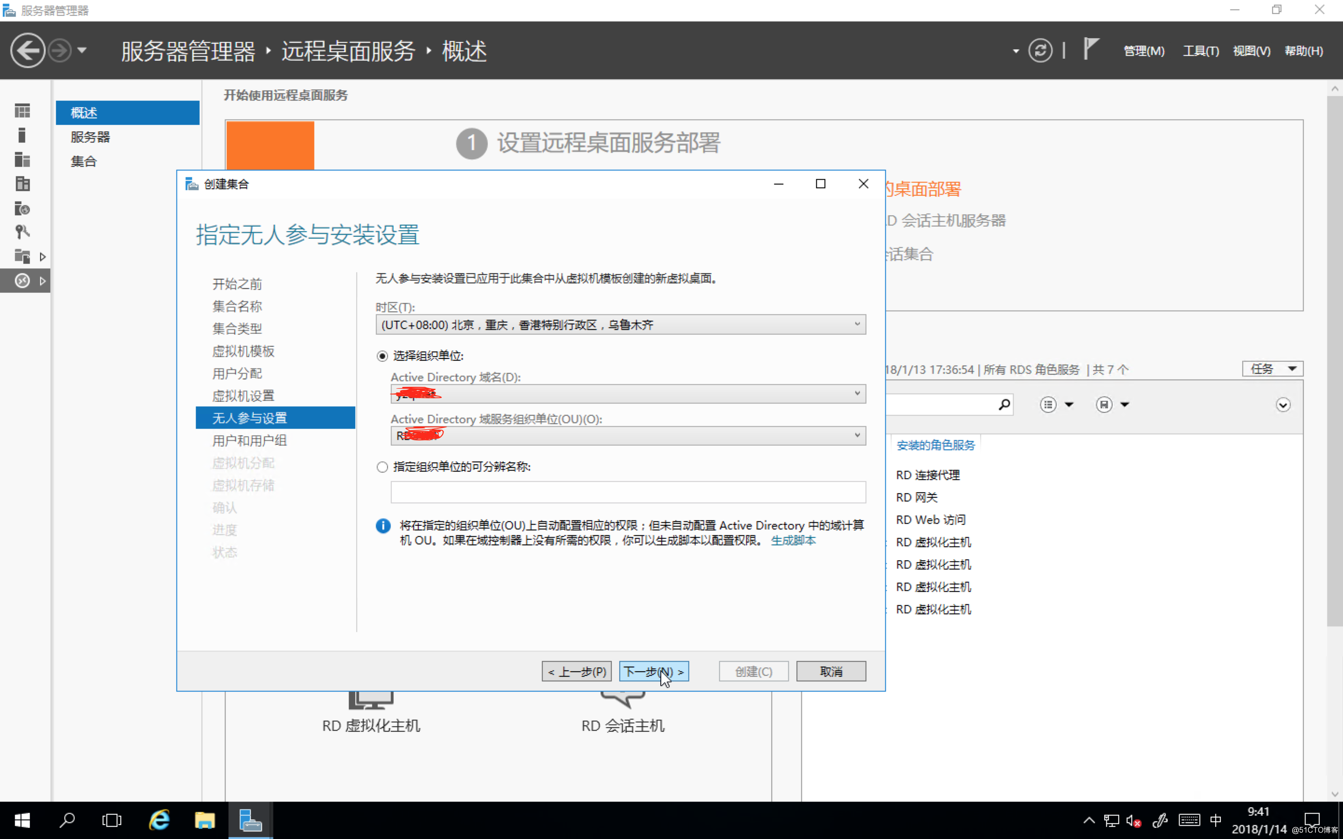Go to 用户和用户组 wizard step
This screenshot has height=839, width=1343.
click(x=249, y=440)
